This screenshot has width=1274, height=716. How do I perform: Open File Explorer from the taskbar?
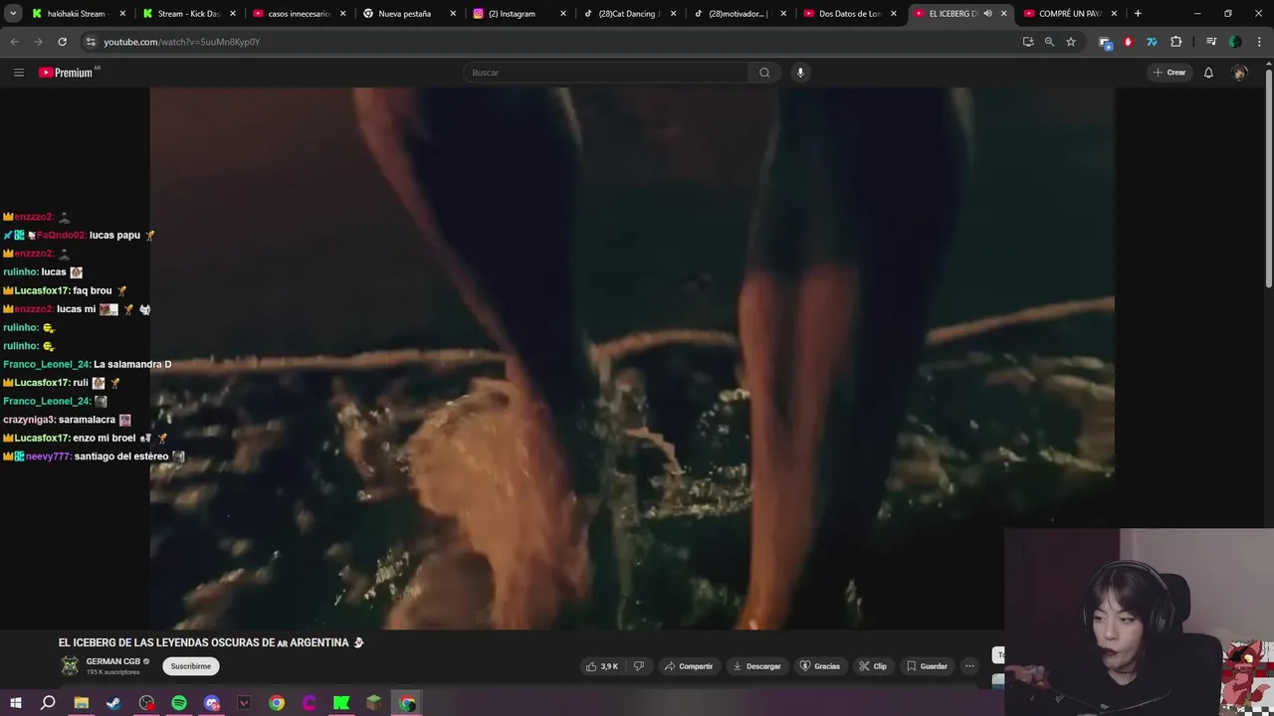tap(81, 703)
